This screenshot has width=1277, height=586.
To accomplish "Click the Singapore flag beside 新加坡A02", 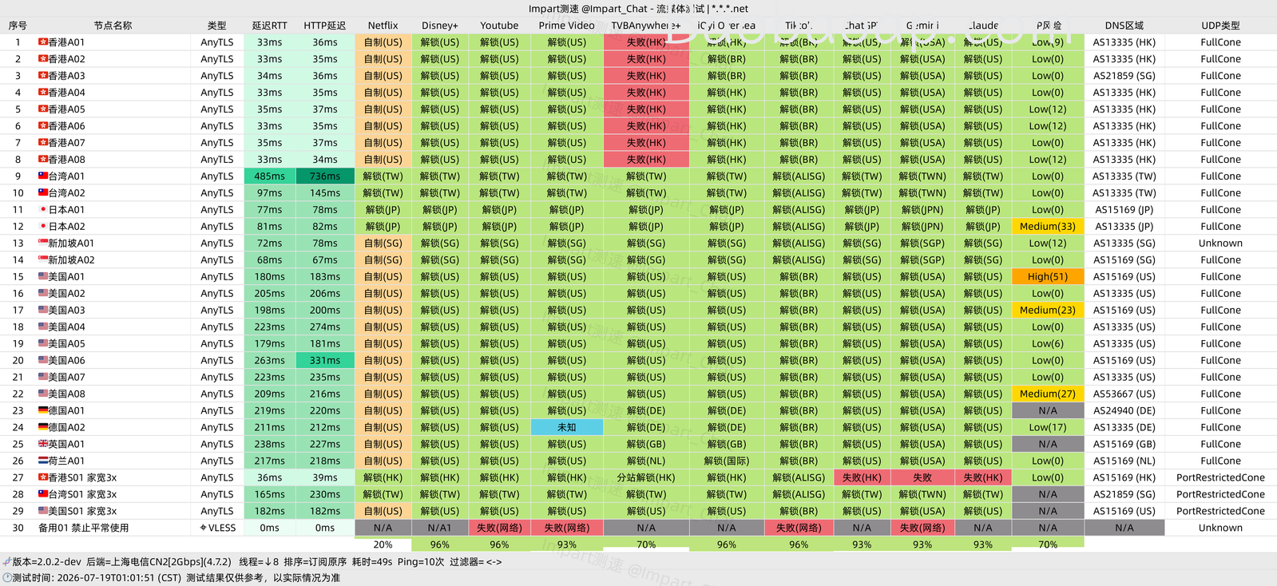I will (43, 260).
